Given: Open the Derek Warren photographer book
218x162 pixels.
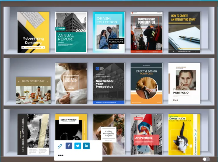Looking at the screenshot, I should pyautogui.click(x=71, y=127).
